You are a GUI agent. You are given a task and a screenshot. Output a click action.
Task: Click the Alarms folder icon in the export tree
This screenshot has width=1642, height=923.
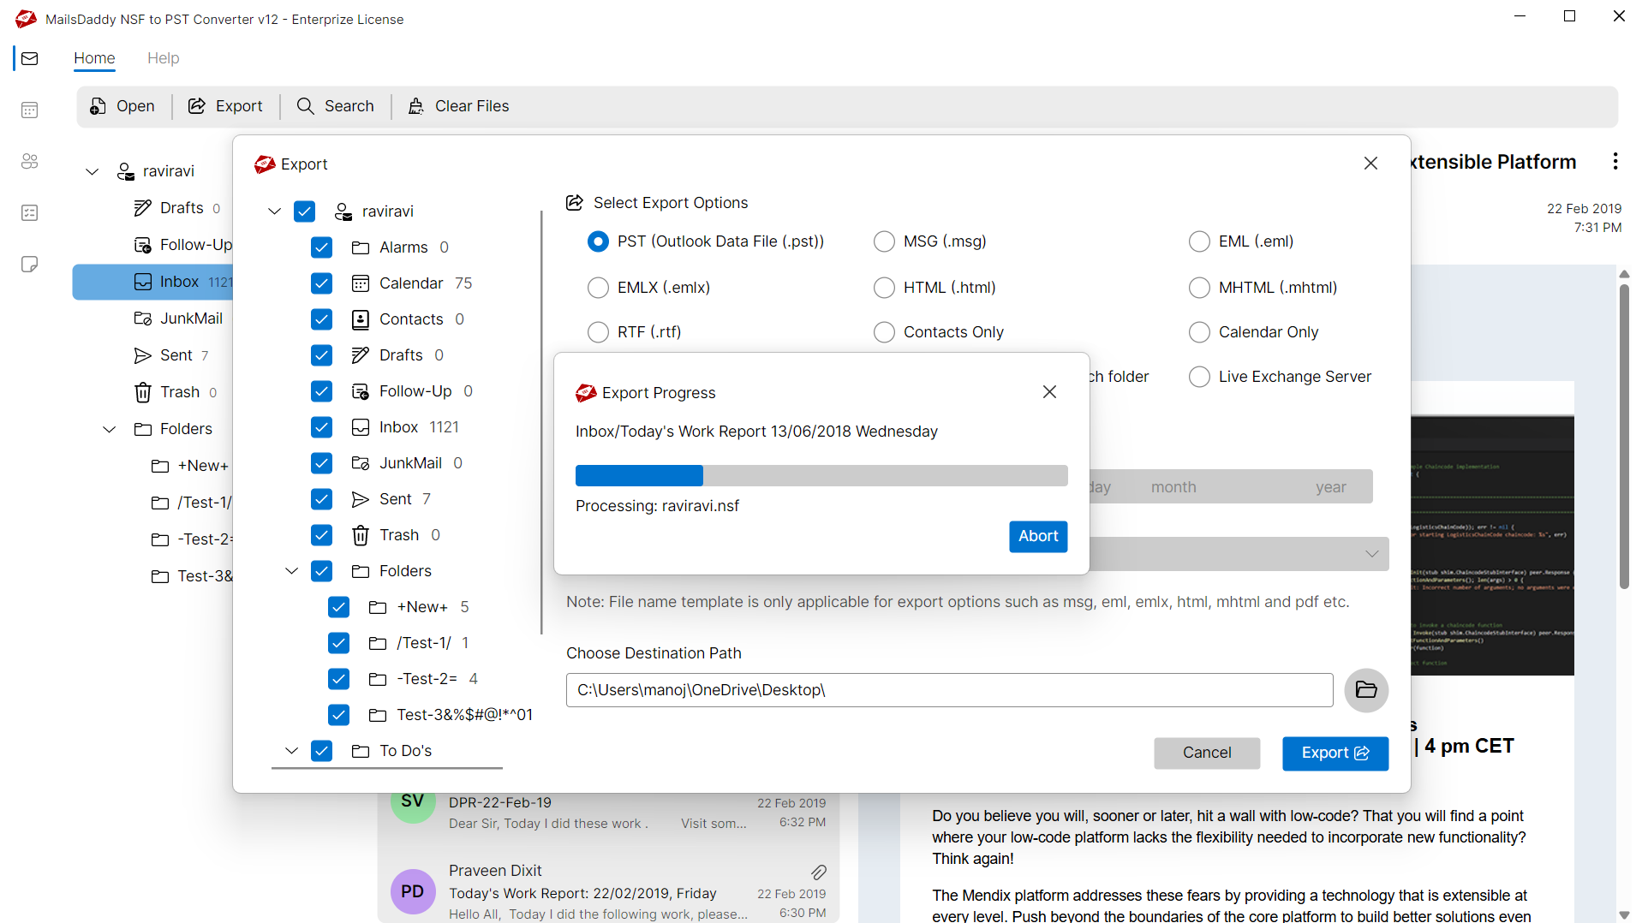tap(361, 247)
